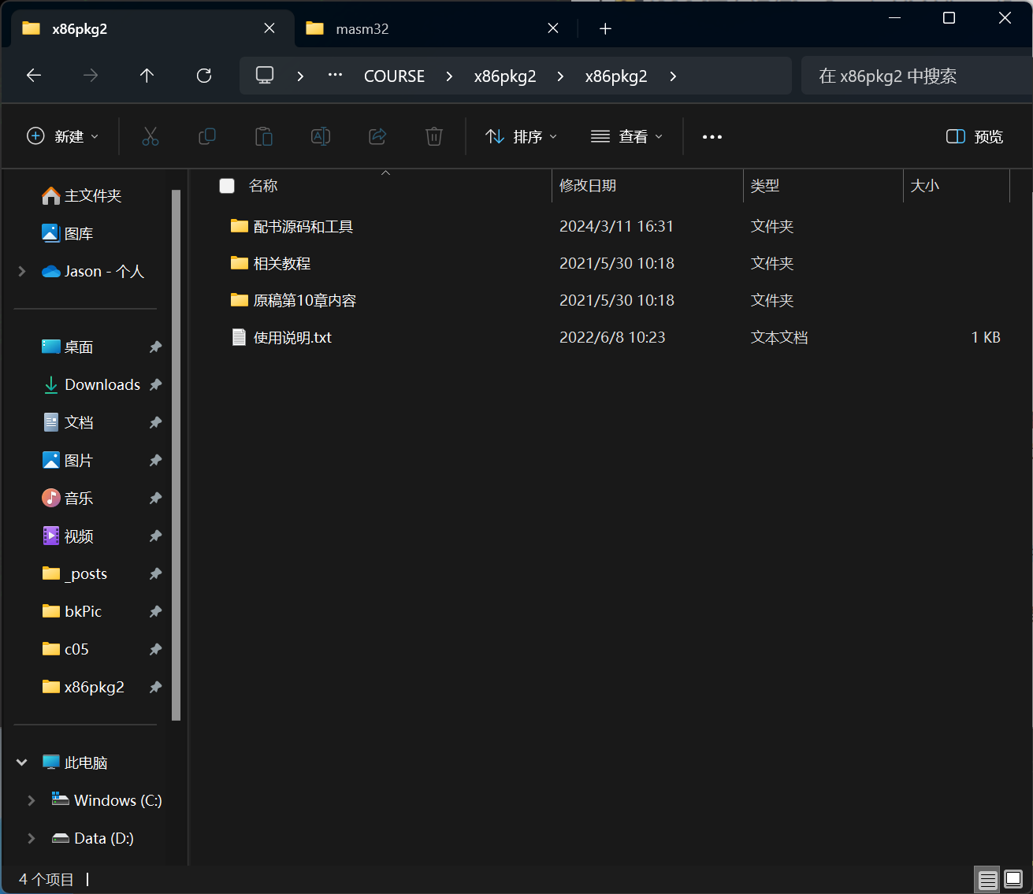
Task: Show hidden breadcrumb path ellipsis
Action: (336, 75)
